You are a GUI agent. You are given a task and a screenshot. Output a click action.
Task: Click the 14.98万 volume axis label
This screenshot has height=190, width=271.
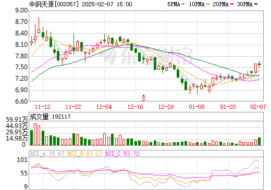(17, 138)
